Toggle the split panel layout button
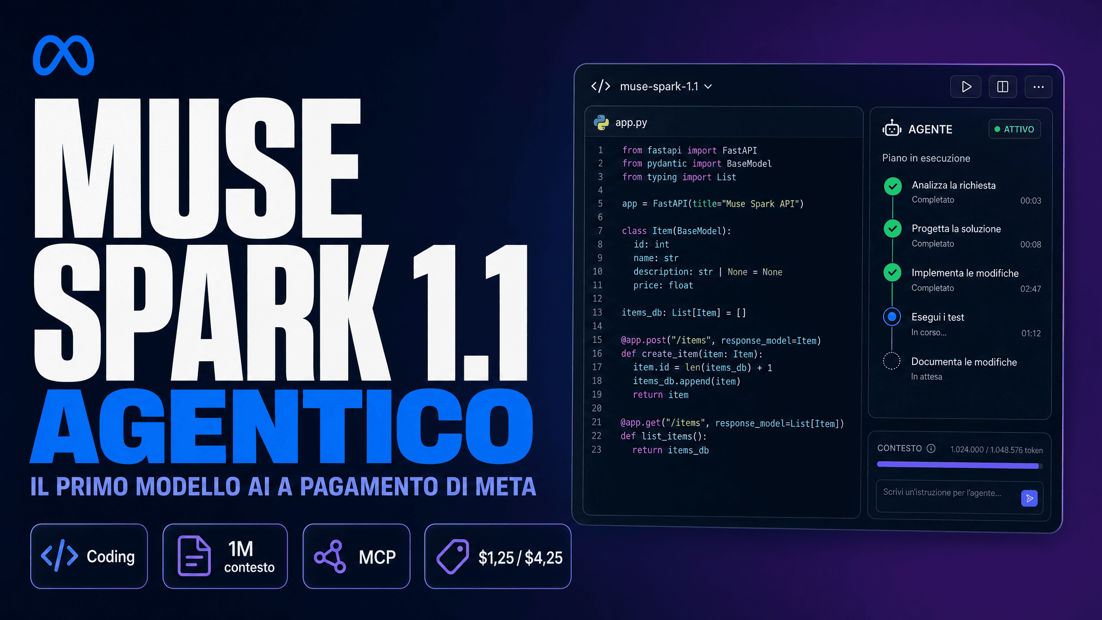The width and height of the screenshot is (1102, 620). click(1002, 87)
